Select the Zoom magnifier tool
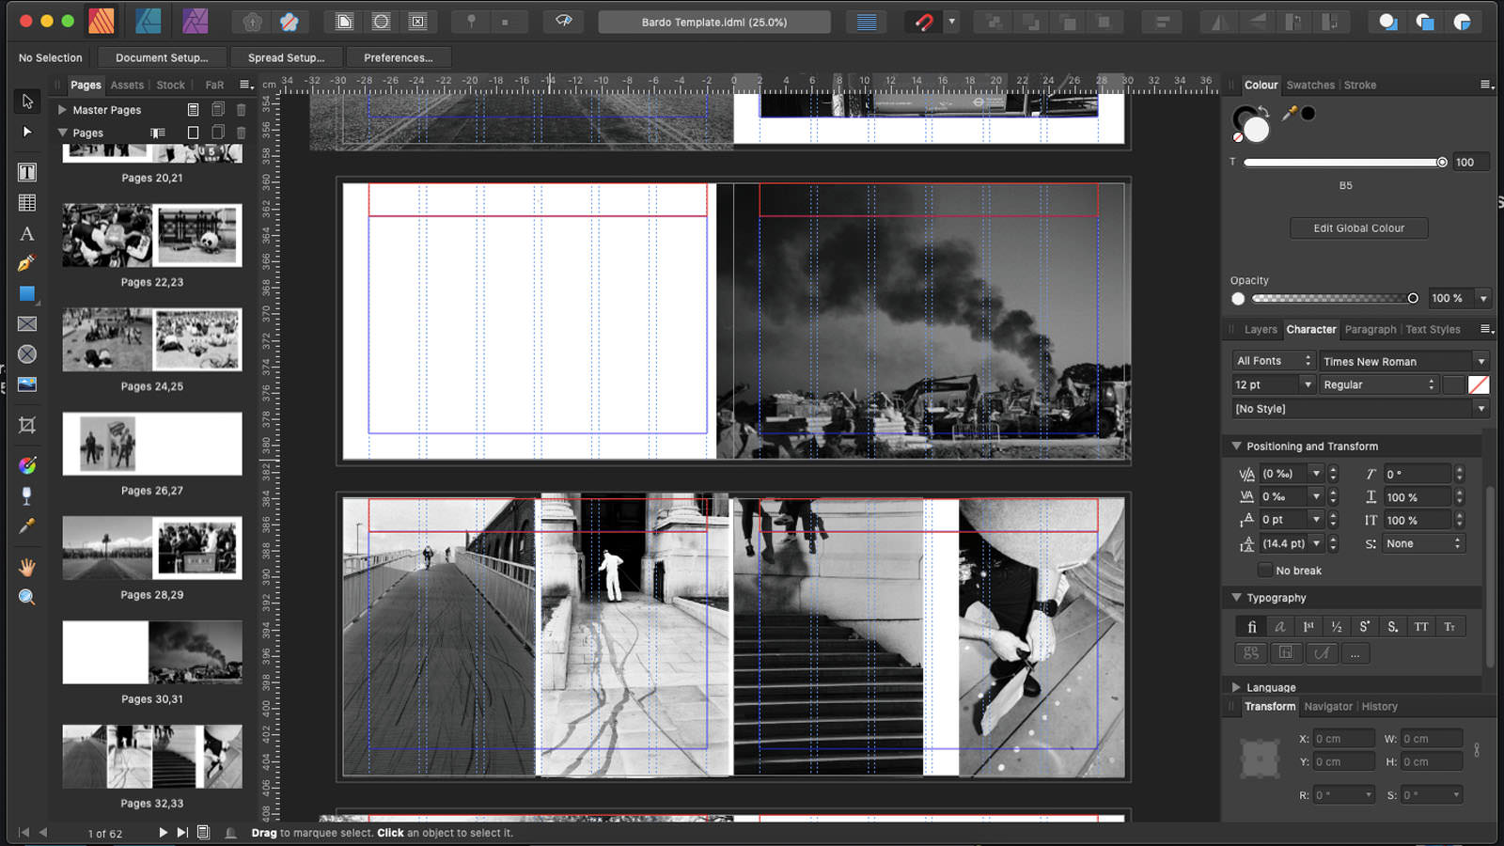Viewport: 1504px width, 846px height. 27,597
